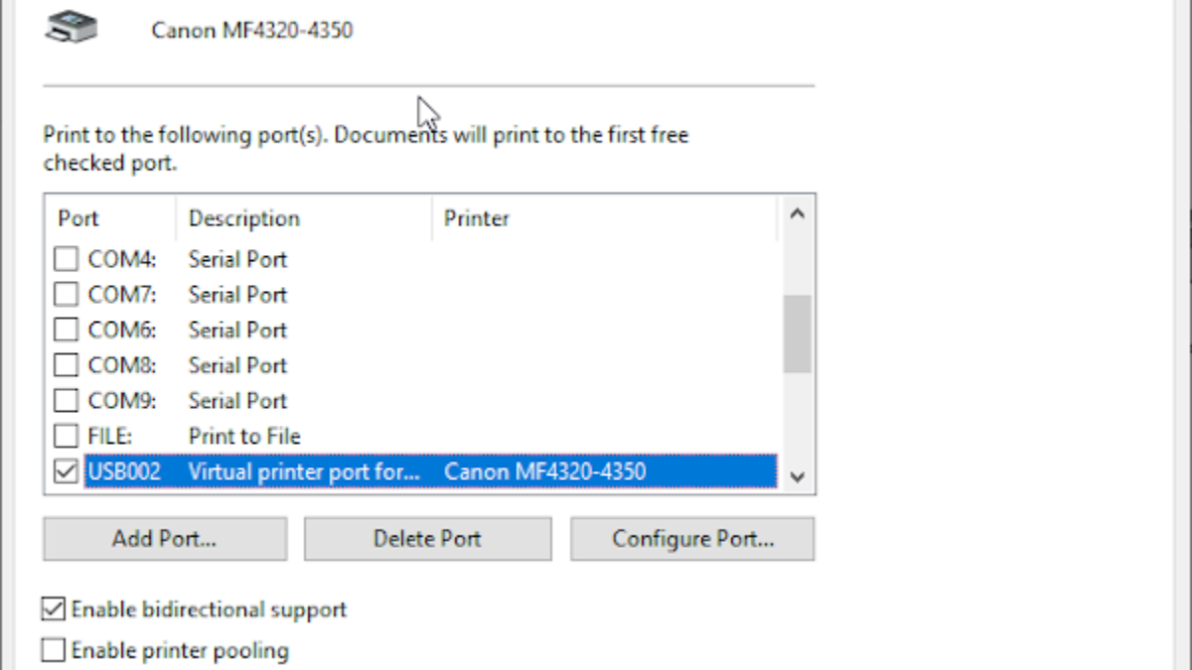Select the COM6: row 'Serial Port' text

237,331
